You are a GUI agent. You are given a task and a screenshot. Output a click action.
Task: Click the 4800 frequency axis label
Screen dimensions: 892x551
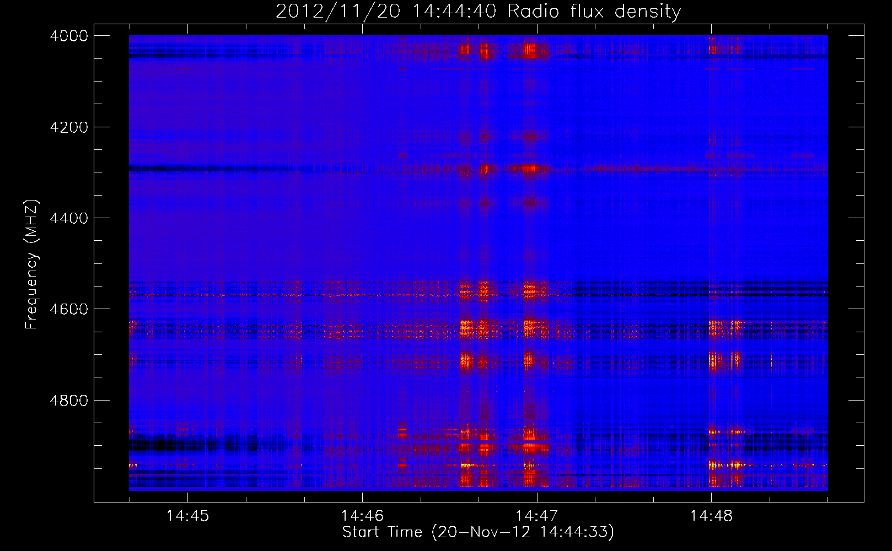[x=69, y=401]
